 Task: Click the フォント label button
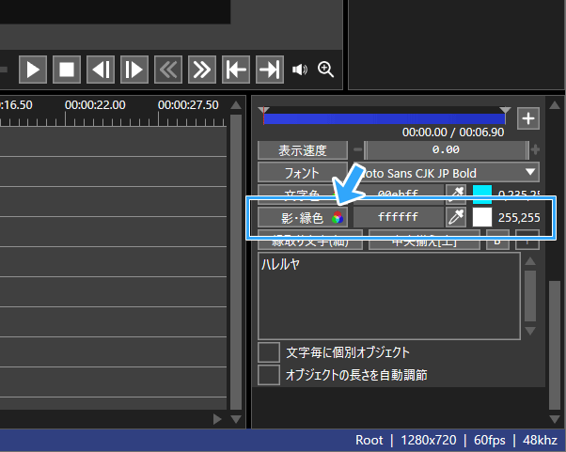[x=303, y=173]
